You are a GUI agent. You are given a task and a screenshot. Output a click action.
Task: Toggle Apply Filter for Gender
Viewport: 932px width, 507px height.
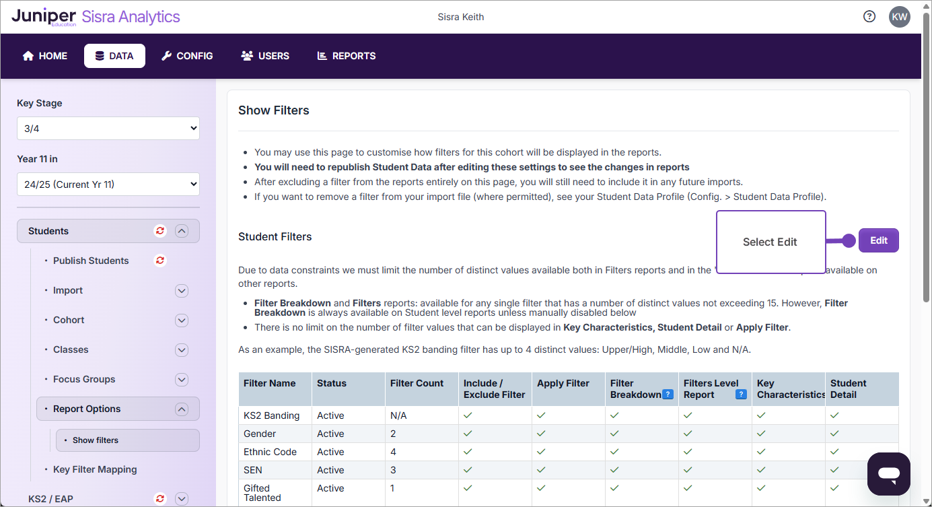click(540, 433)
